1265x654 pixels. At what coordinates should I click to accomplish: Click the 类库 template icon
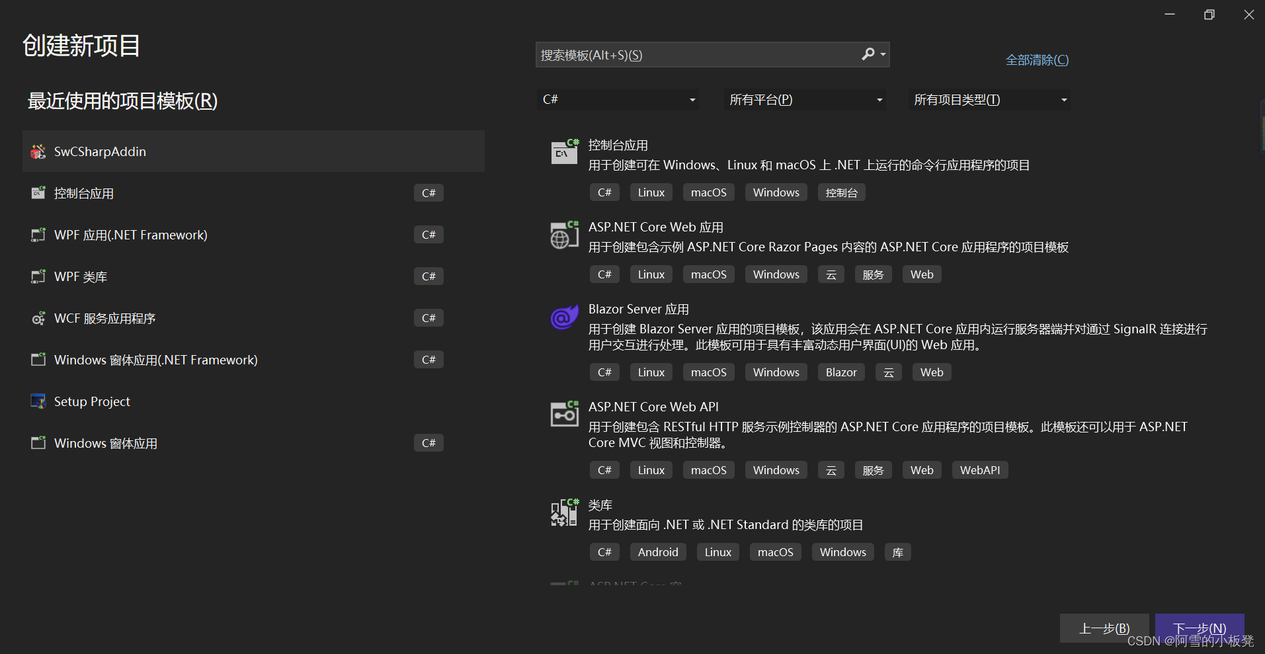point(565,512)
